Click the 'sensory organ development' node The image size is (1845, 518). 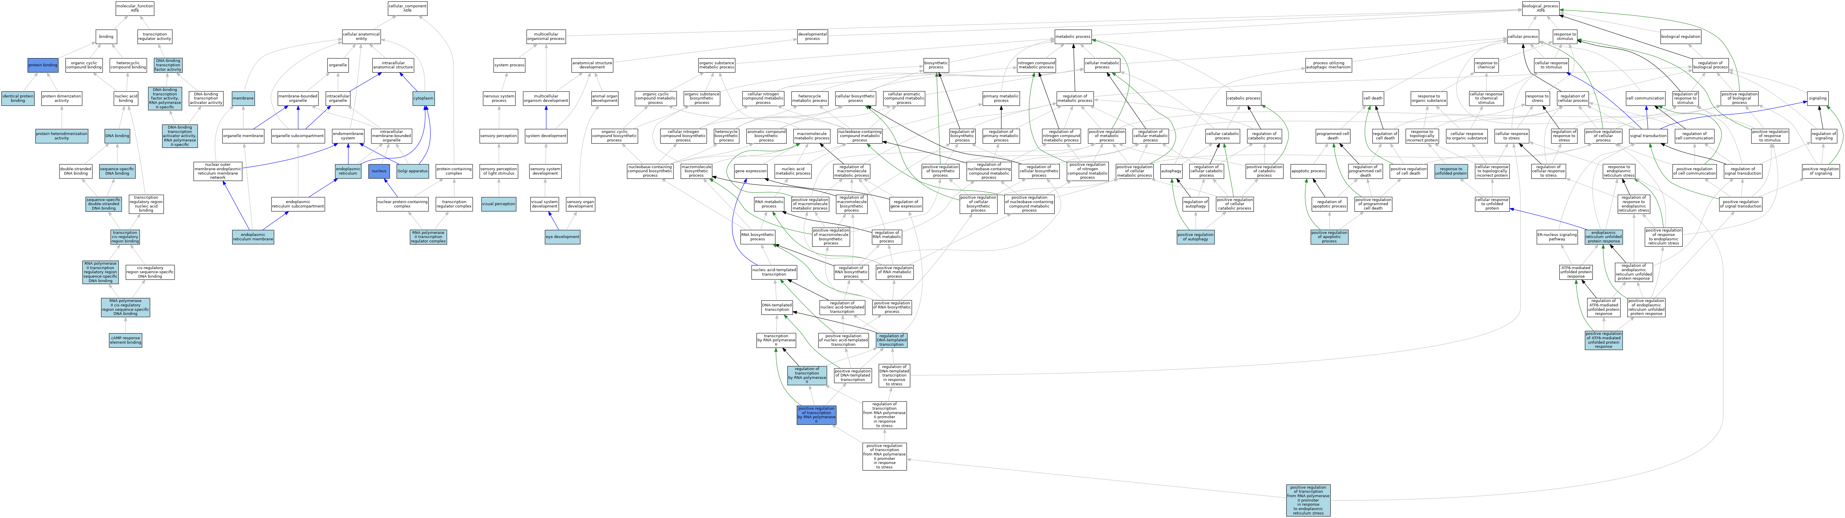(580, 204)
